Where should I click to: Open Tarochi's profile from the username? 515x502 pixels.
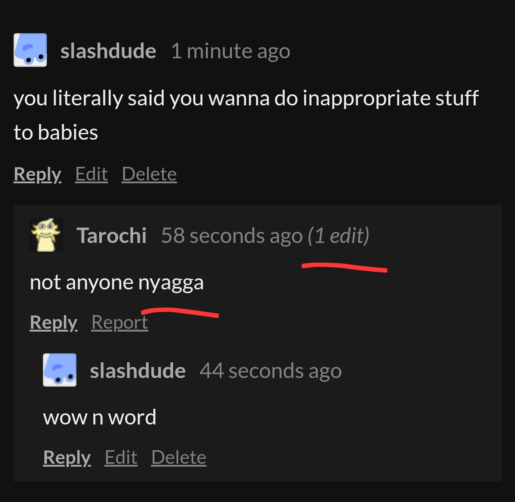click(x=112, y=235)
